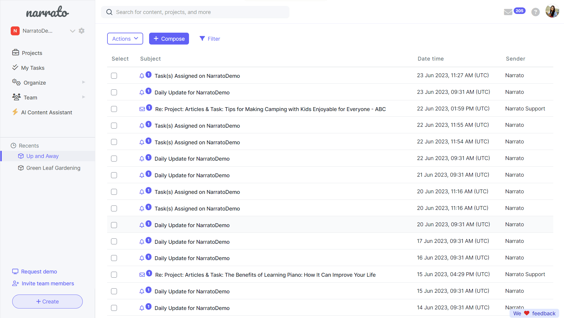Viewport: 564px width, 318px height.
Task: Click the Team people icon
Action: 16,97
